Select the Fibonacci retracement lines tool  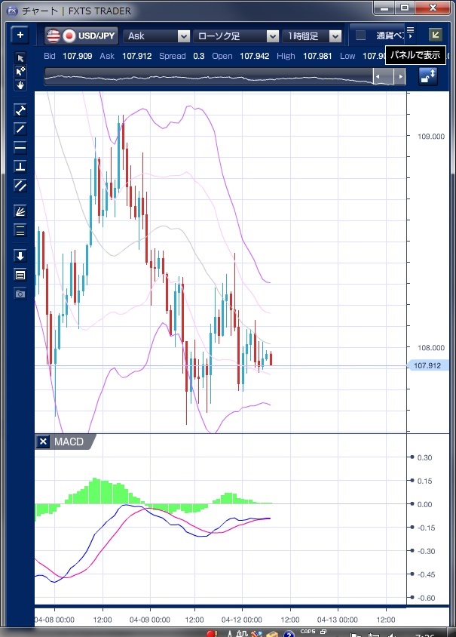[20, 230]
